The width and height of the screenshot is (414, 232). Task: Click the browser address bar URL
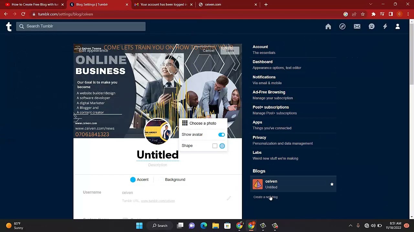66,14
